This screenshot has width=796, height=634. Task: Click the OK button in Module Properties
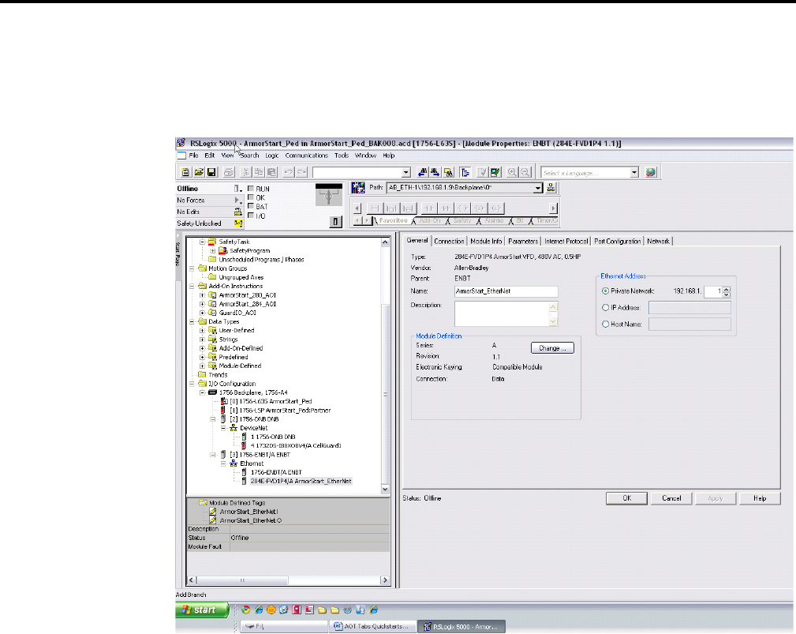click(x=627, y=498)
